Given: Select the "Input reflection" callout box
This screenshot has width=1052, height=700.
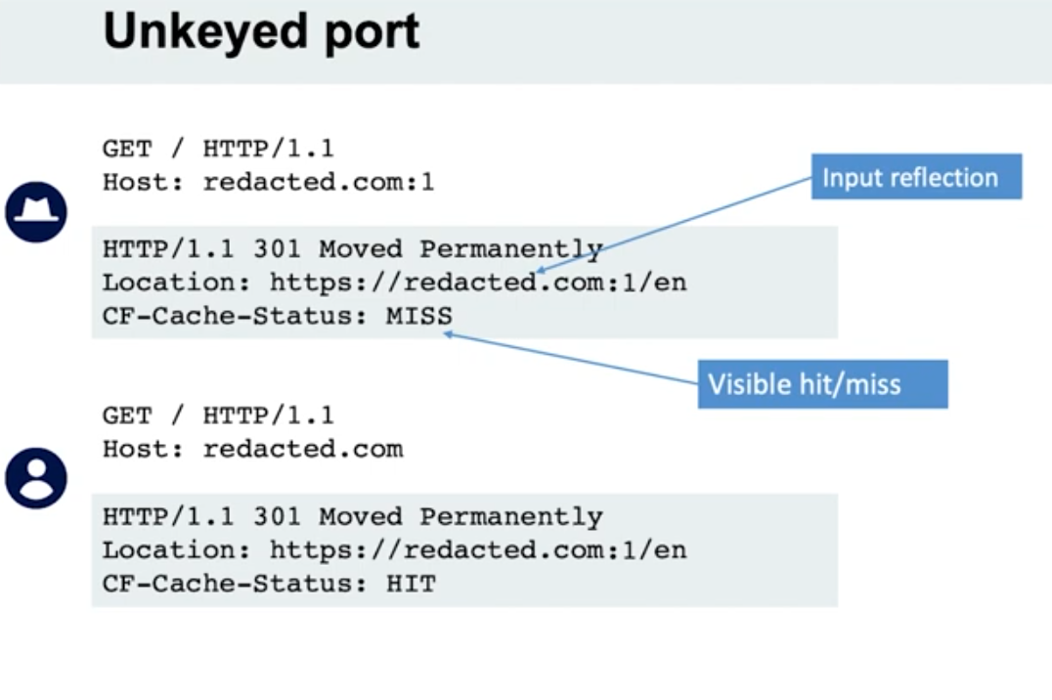Looking at the screenshot, I should pyautogui.click(x=915, y=177).
